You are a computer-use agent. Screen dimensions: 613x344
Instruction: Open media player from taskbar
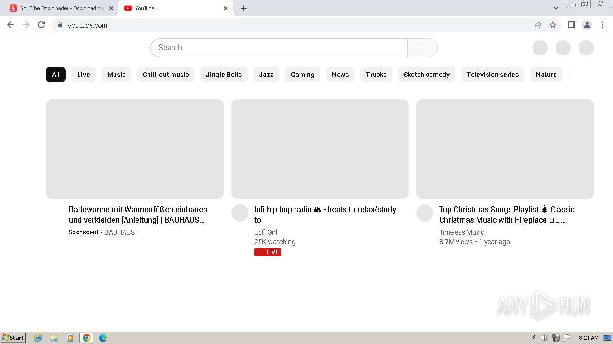pos(70,338)
